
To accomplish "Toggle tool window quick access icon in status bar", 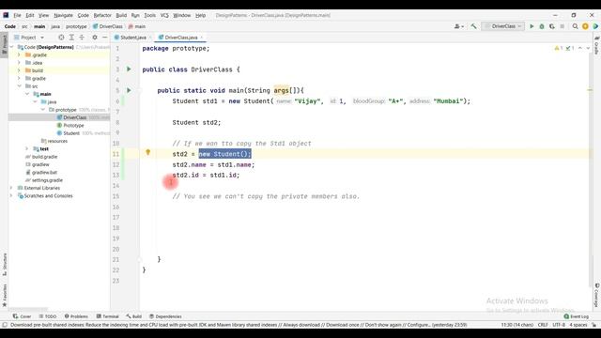I will pos(5,325).
